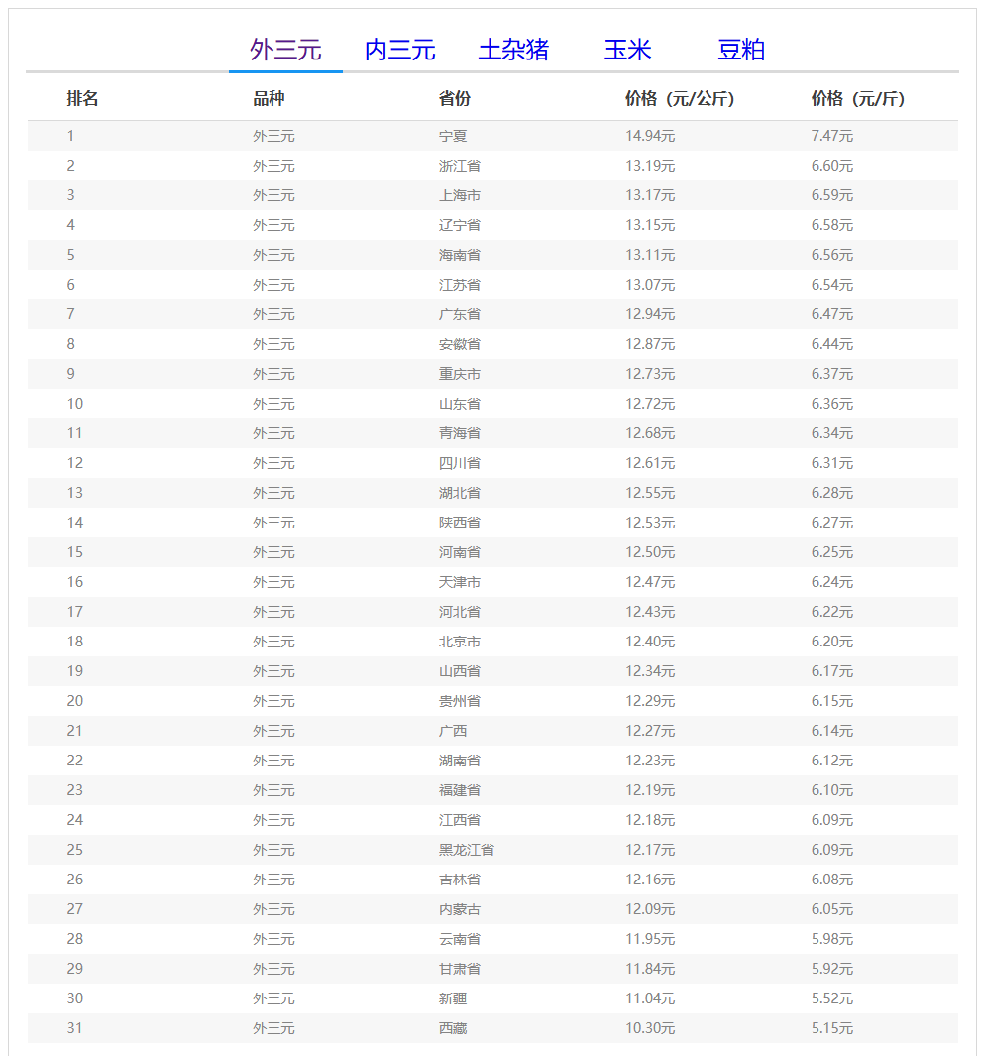Screen dimensions: 981x1056
Task: Click the 浙江省 row entry
Action: click(460, 166)
